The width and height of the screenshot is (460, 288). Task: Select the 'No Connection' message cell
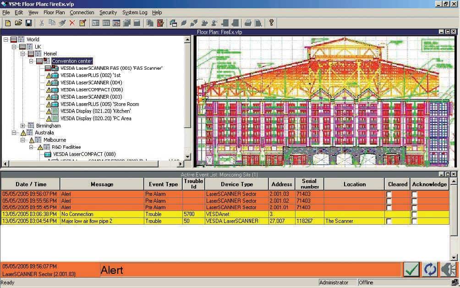click(102, 214)
